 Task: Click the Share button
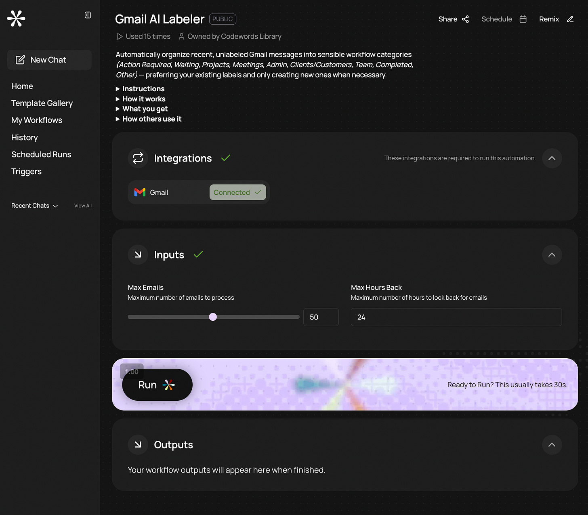tap(454, 19)
